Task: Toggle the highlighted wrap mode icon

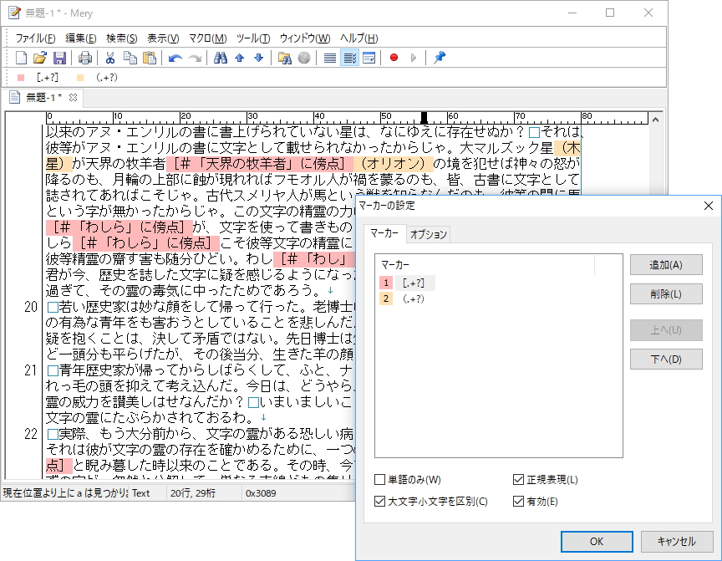Action: (349, 58)
